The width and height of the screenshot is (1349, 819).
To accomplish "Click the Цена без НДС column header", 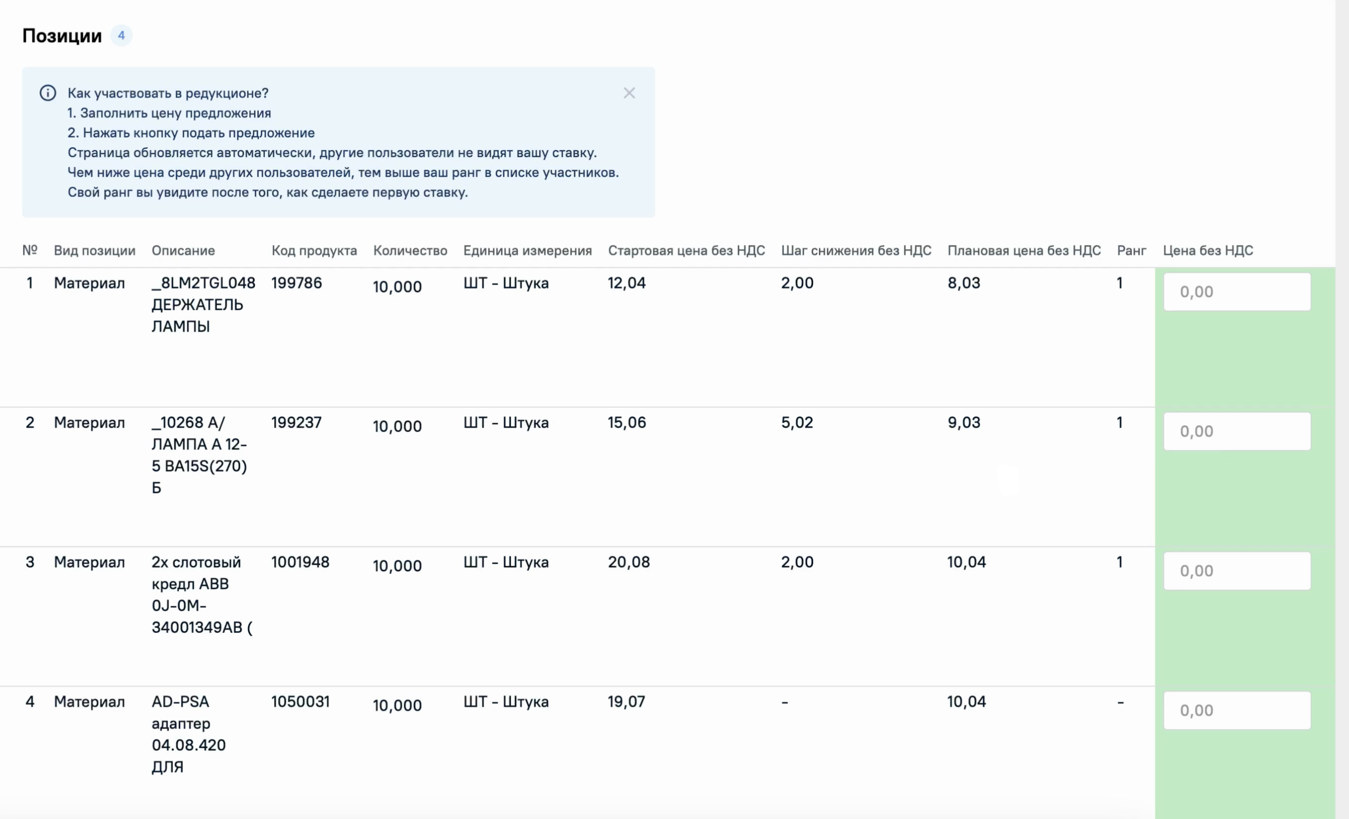I will pyautogui.click(x=1208, y=250).
